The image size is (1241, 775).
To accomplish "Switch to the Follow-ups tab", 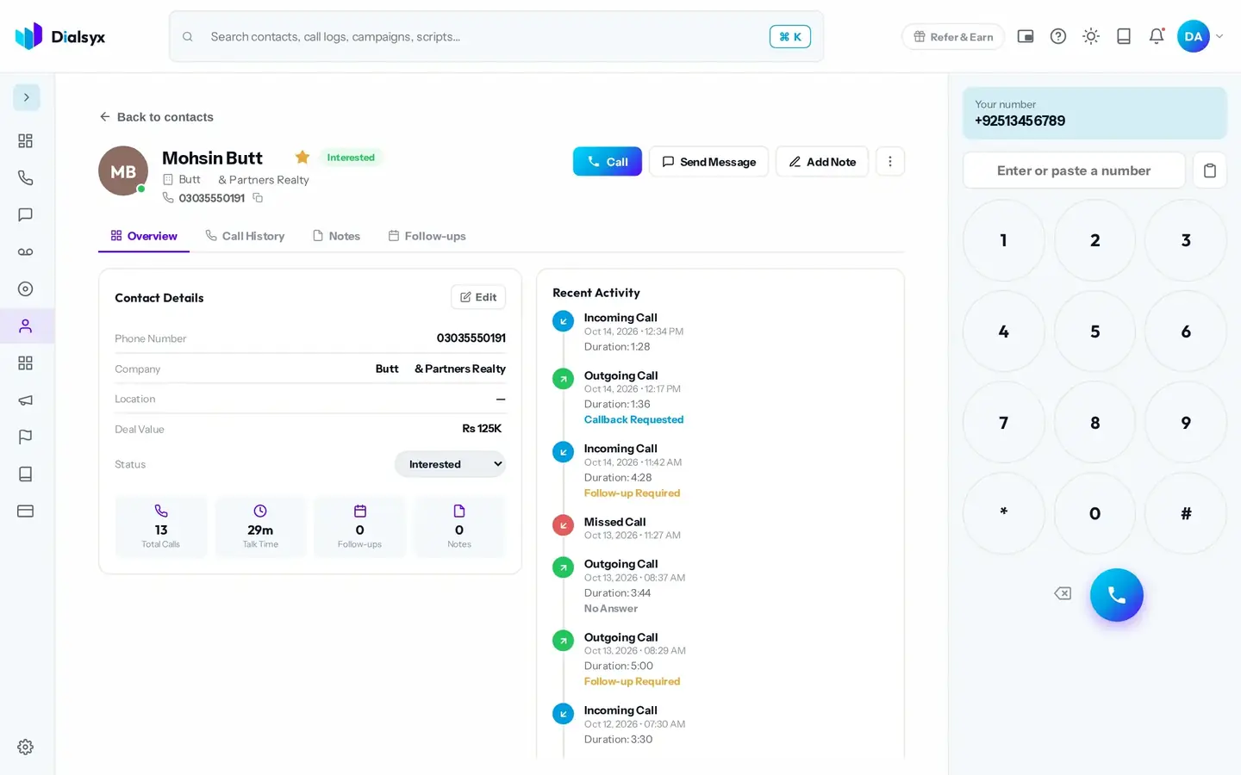I will pos(427,236).
